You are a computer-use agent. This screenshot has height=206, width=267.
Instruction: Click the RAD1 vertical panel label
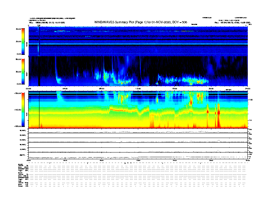click(x=27, y=74)
